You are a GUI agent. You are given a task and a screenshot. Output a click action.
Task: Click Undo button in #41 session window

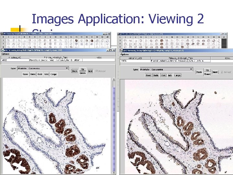point(33,74)
